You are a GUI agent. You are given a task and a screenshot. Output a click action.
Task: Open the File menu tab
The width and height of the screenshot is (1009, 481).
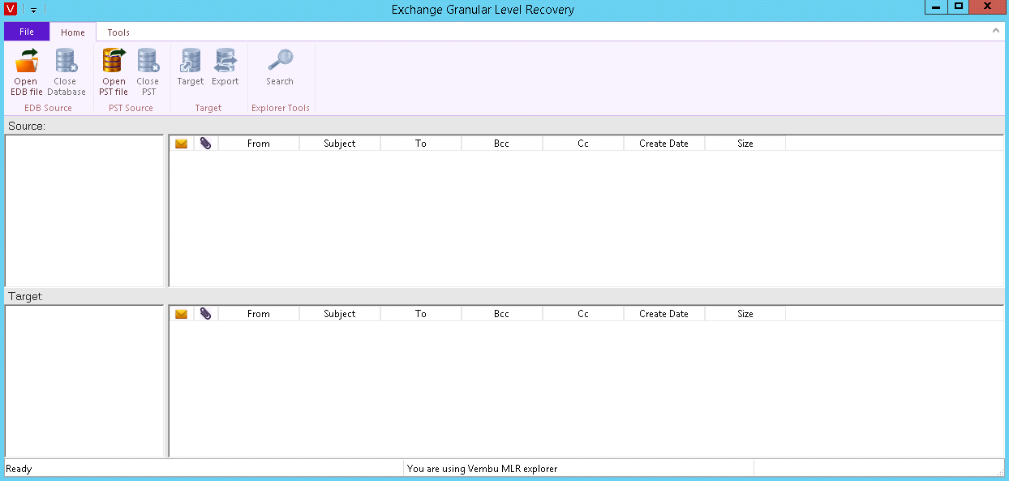pos(27,32)
